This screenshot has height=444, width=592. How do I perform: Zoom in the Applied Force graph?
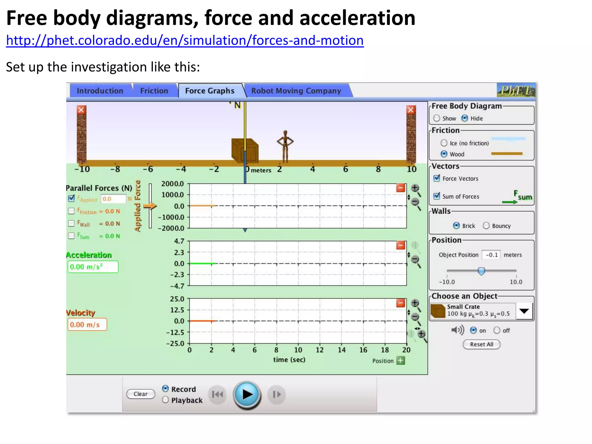tap(416, 190)
